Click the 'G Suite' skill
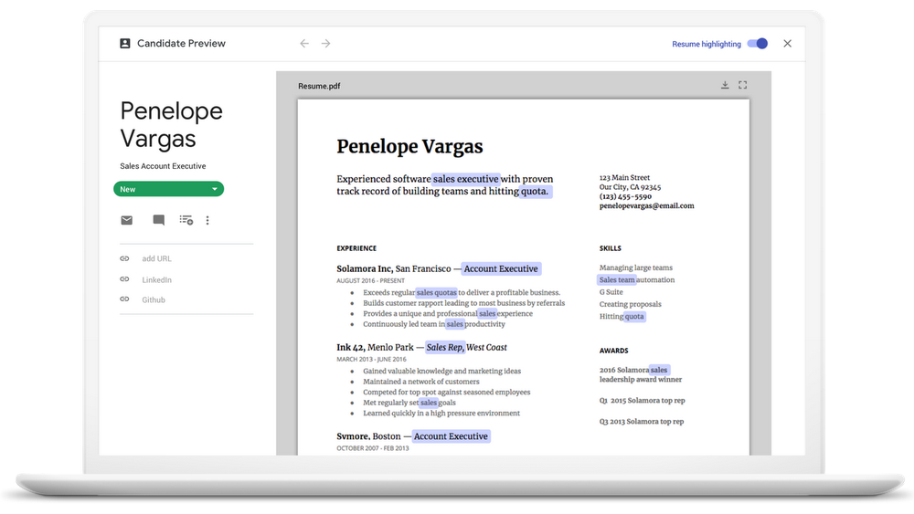 click(x=611, y=292)
